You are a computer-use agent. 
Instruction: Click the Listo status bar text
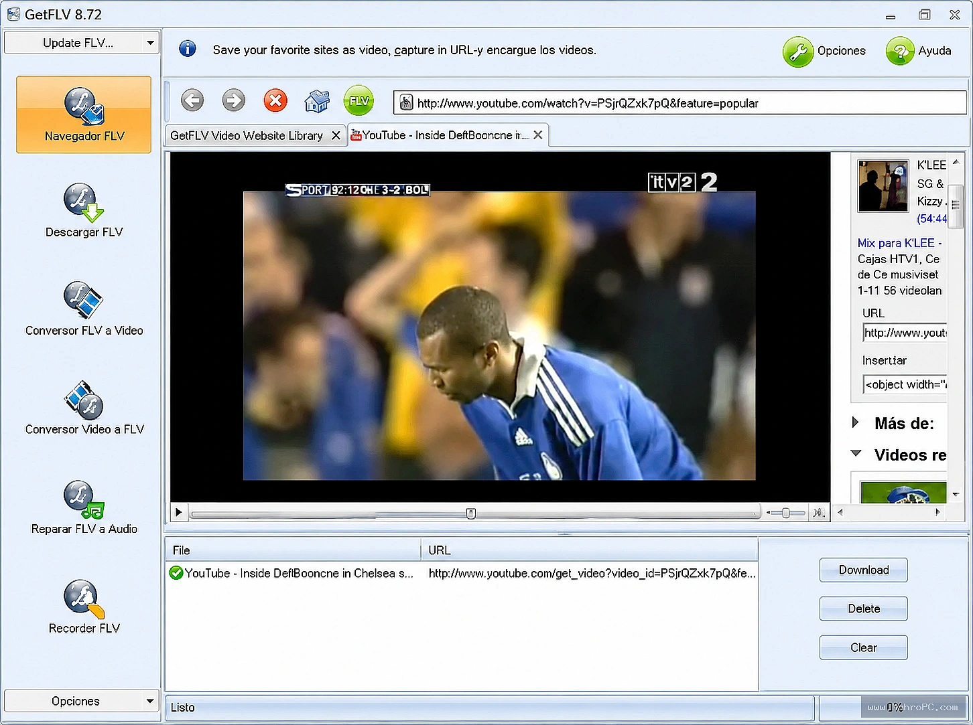tap(182, 708)
